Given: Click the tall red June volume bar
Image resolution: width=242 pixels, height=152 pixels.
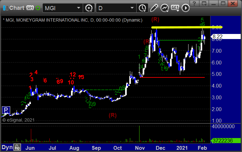Looking at the screenshot, I should [x=31, y=135].
